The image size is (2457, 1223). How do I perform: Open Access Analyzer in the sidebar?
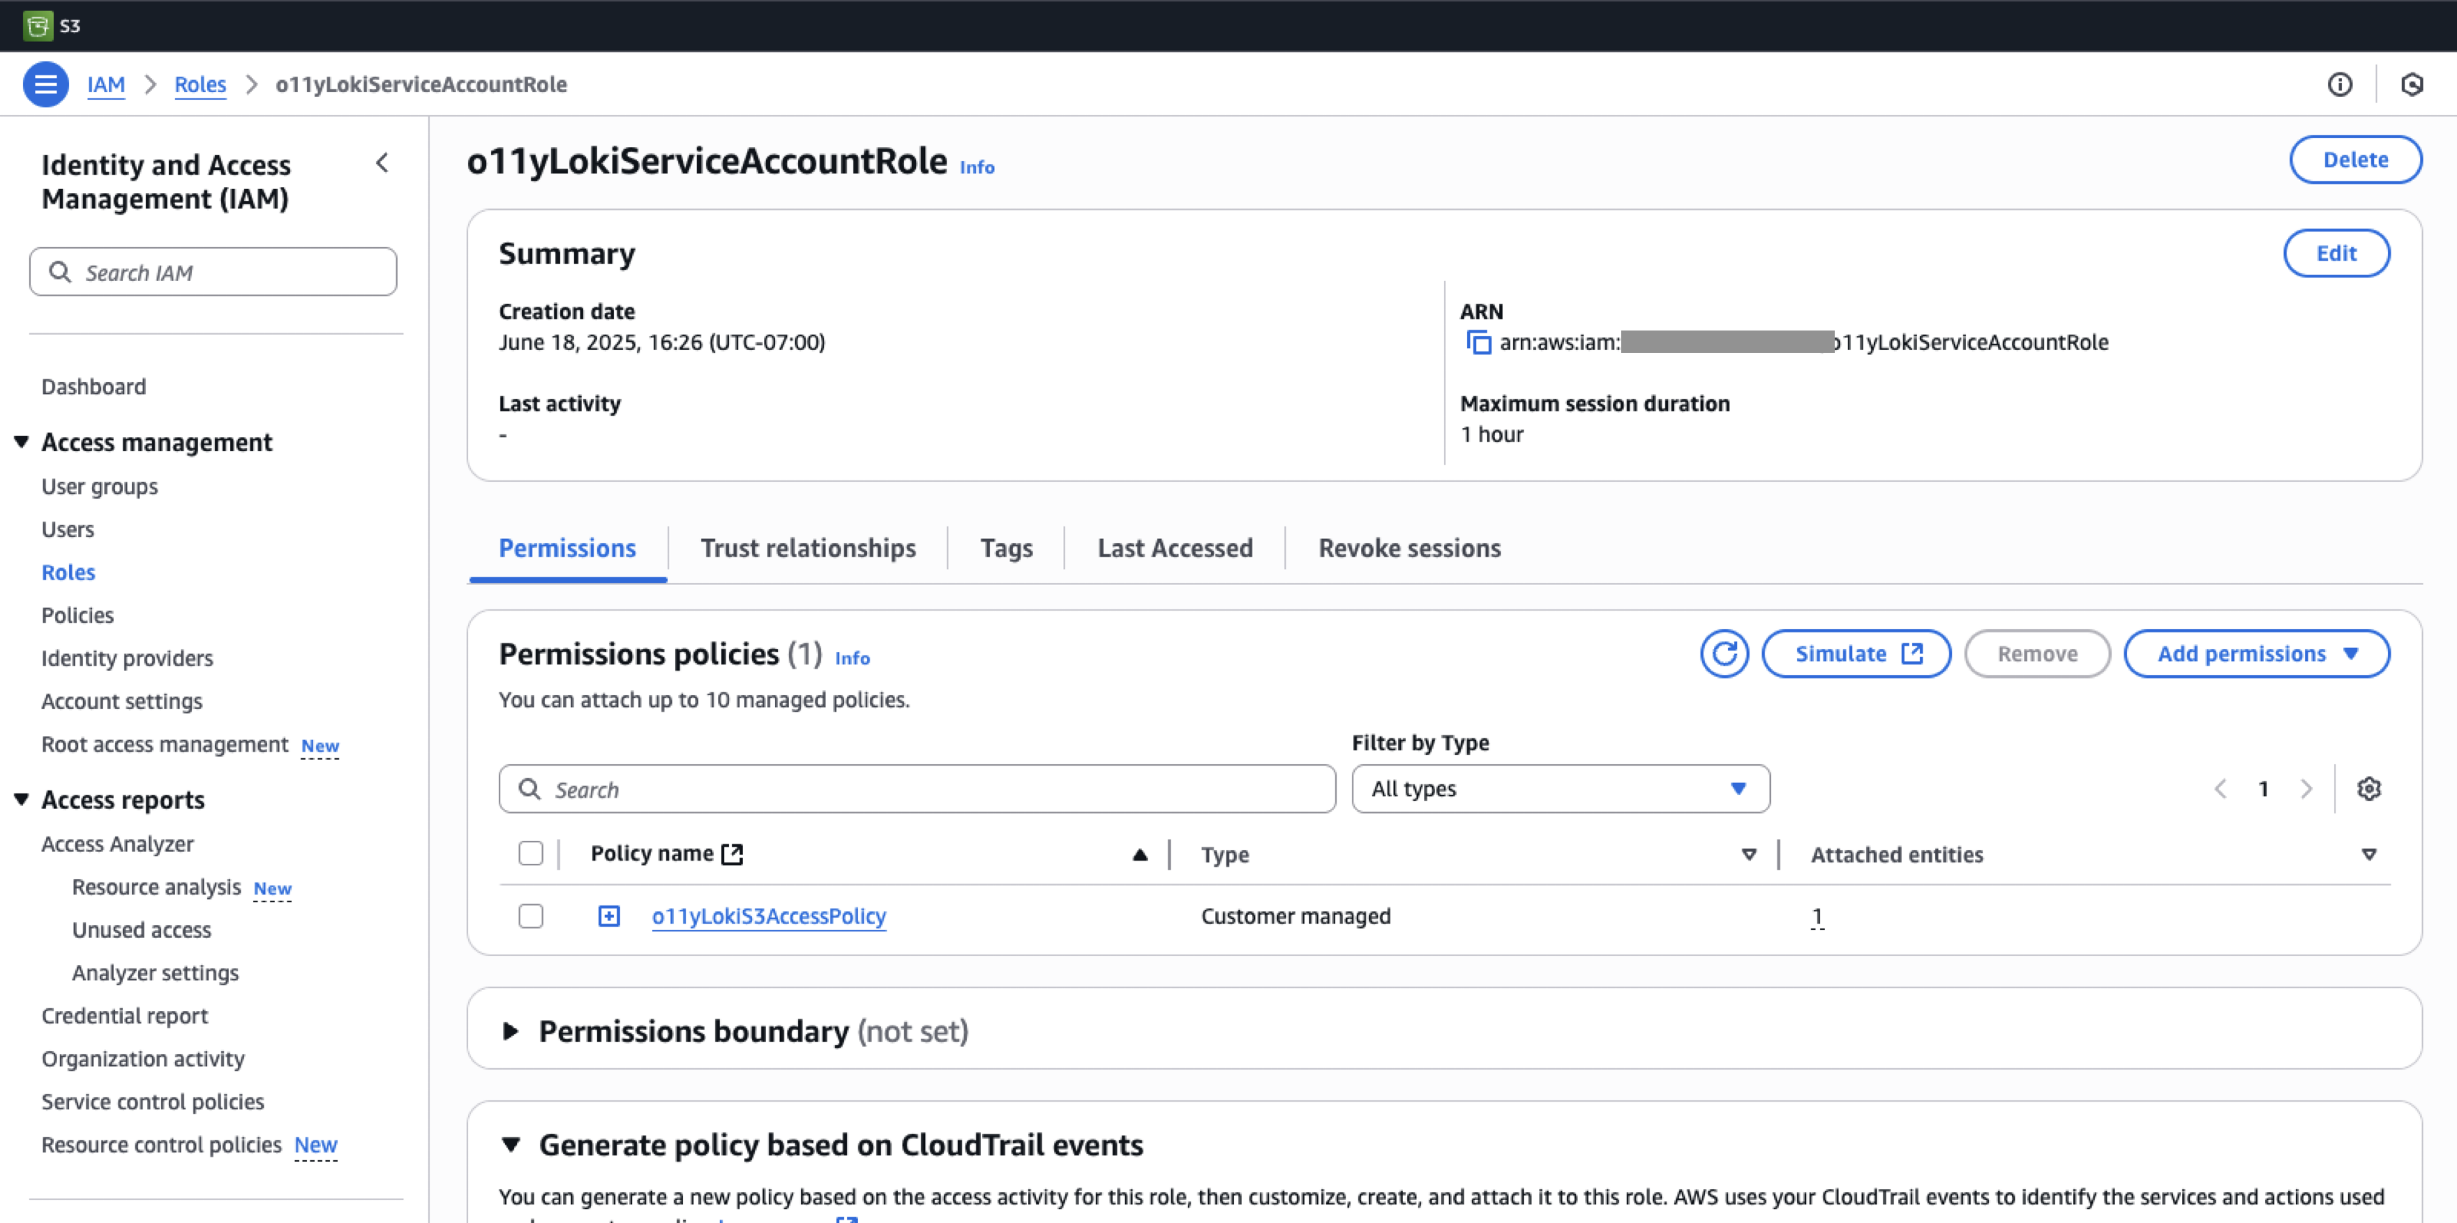point(117,844)
